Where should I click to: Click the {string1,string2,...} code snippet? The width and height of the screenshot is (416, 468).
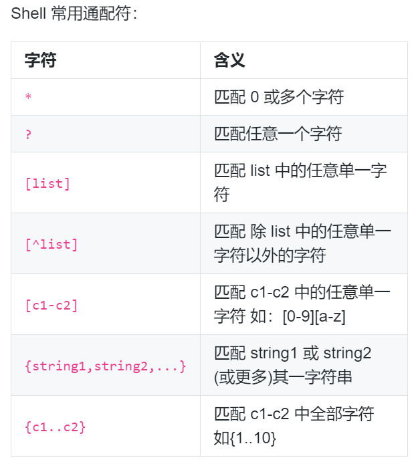click(106, 366)
